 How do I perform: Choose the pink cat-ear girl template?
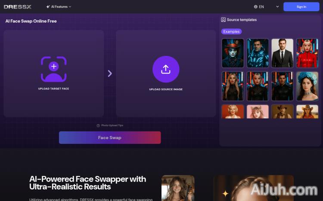point(258,112)
